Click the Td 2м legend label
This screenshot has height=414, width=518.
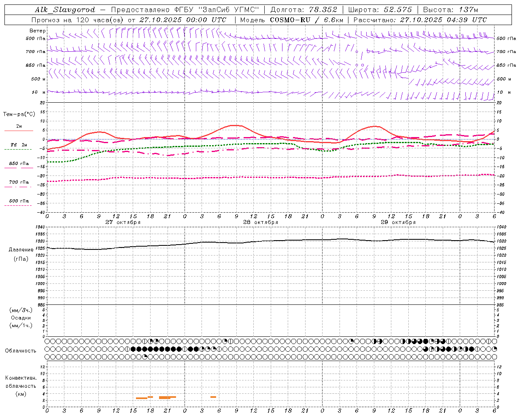tap(19, 145)
